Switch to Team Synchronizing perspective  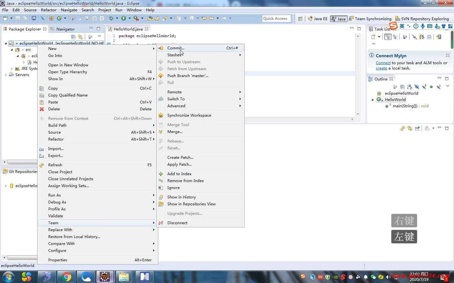tap(370, 19)
